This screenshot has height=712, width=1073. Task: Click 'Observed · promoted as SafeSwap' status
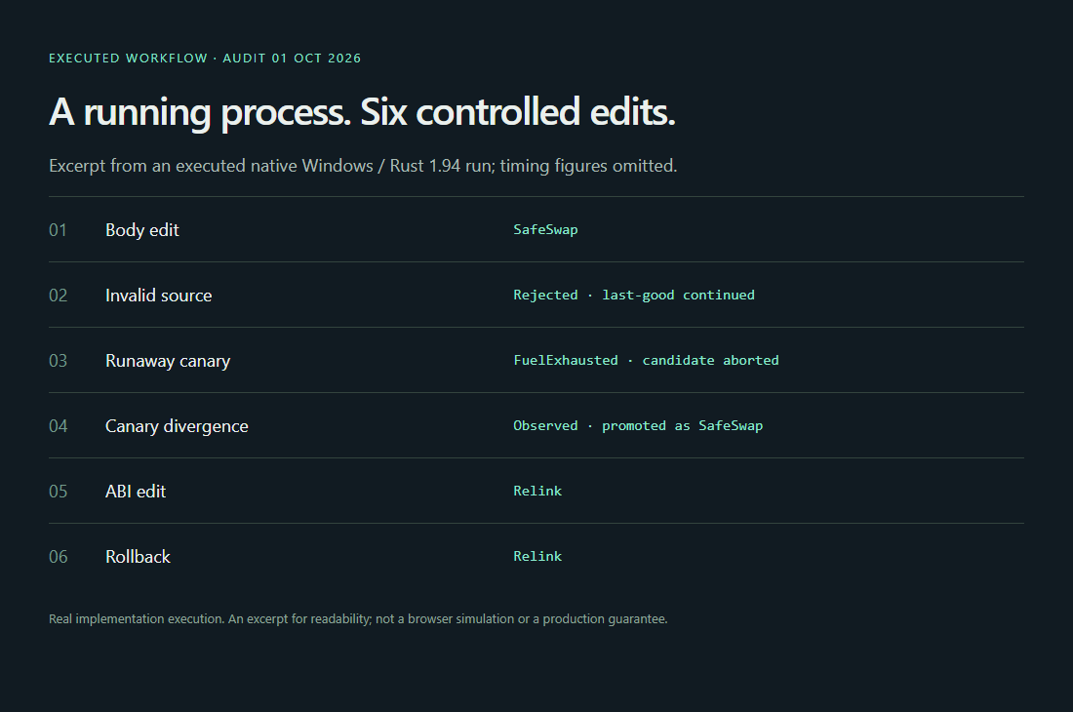[x=638, y=425]
